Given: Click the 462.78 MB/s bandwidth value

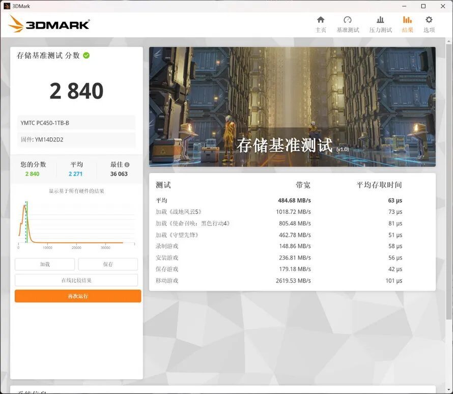Looking at the screenshot, I should click(295, 235).
